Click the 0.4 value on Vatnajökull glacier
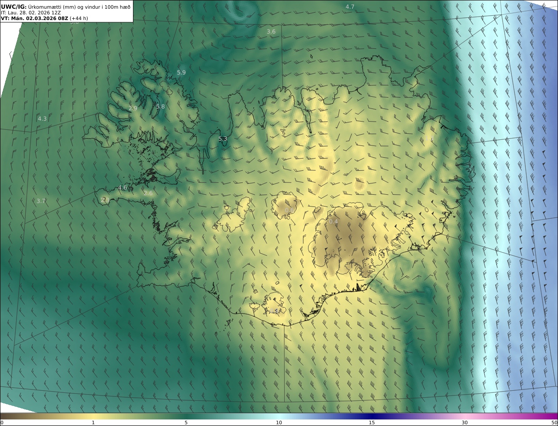558x426 pixels. 333,222
